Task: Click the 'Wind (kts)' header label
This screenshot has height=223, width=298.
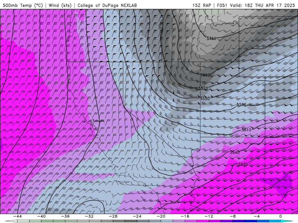Action: click(x=60, y=5)
